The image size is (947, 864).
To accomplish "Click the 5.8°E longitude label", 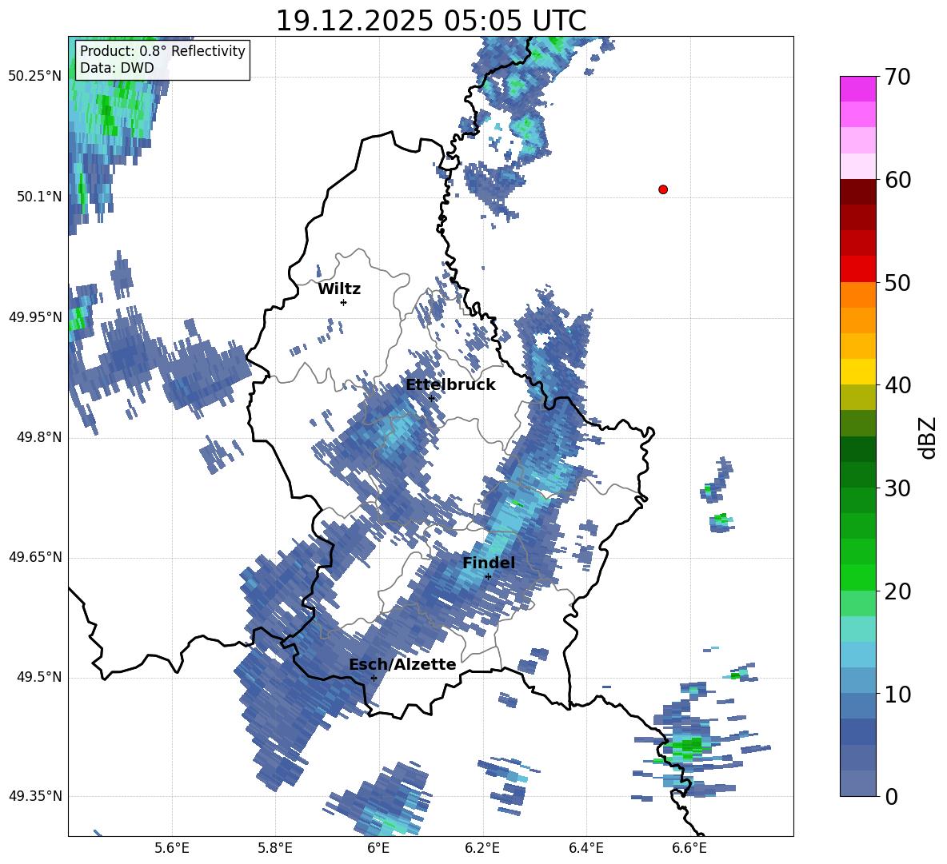I will [x=275, y=848].
